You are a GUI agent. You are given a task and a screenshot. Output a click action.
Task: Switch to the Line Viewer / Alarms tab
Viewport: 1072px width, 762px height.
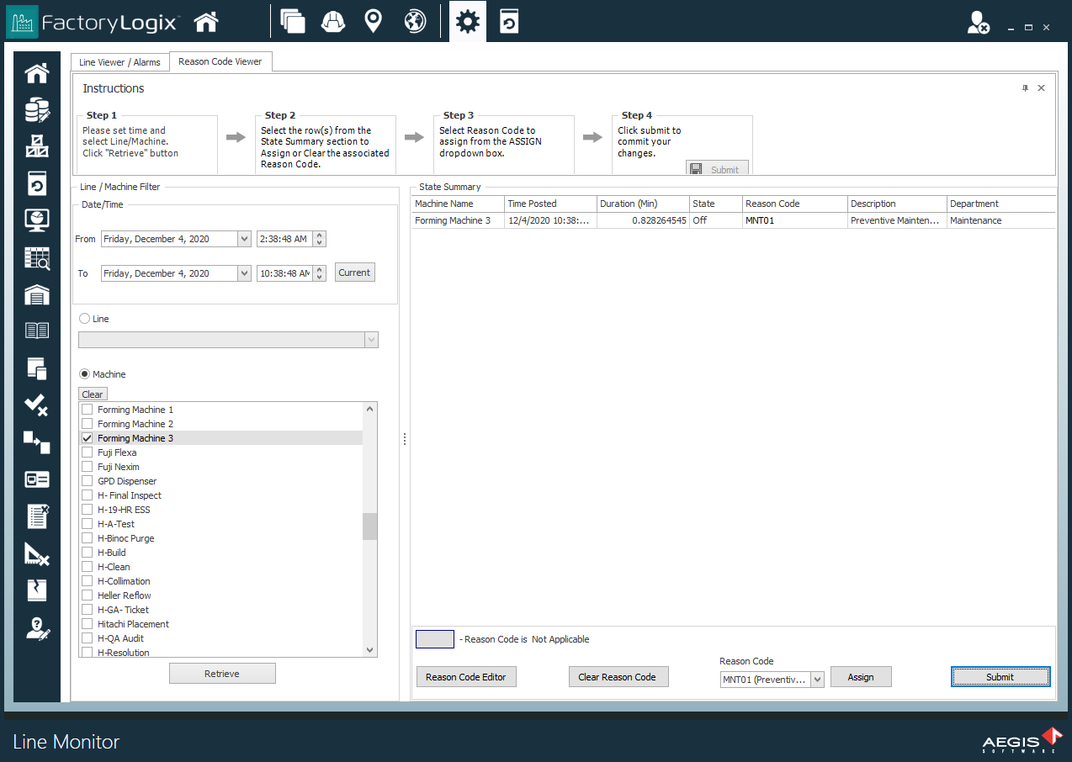pos(119,61)
